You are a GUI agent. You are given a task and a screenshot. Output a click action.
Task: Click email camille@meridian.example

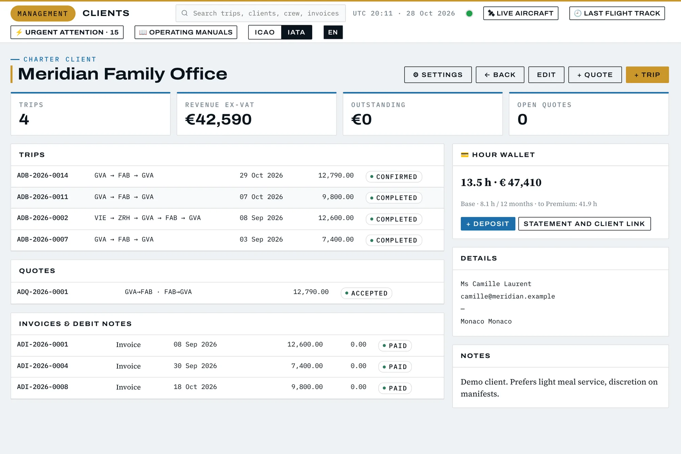pyautogui.click(x=508, y=296)
